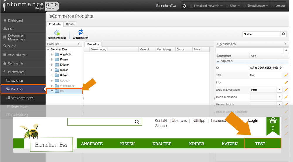Open Media Dimension dropdown

click(x=279, y=97)
